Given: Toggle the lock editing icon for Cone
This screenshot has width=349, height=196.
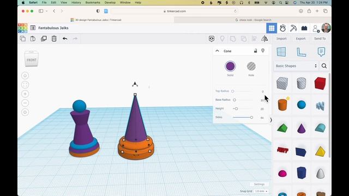Looking at the screenshot, I should [x=256, y=51].
